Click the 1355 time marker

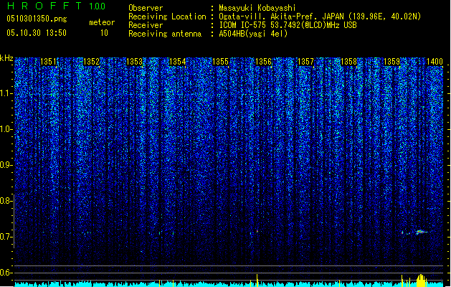click(x=220, y=62)
